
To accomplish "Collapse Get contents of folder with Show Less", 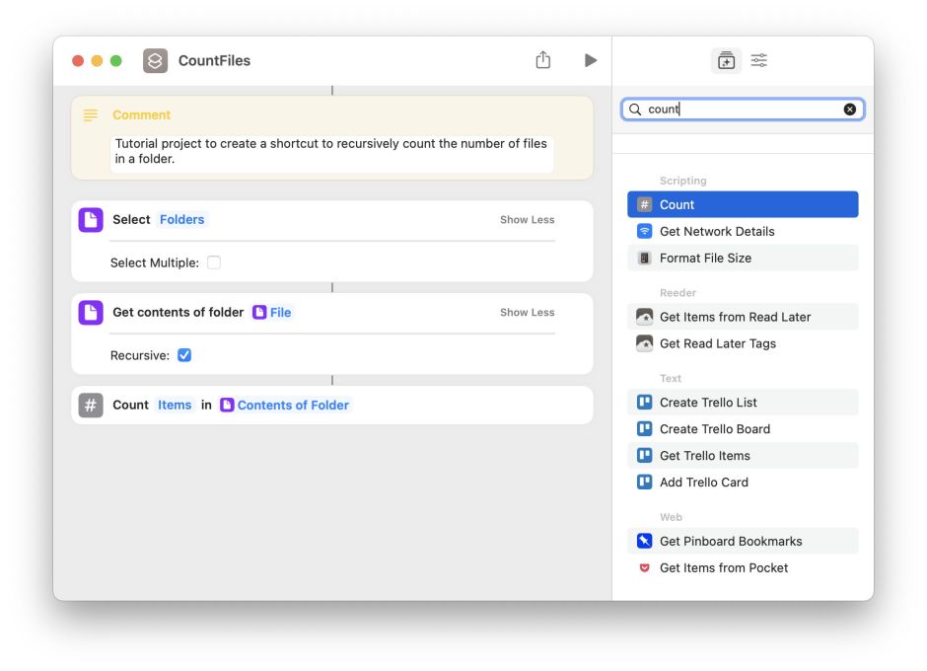I will [x=527, y=313].
